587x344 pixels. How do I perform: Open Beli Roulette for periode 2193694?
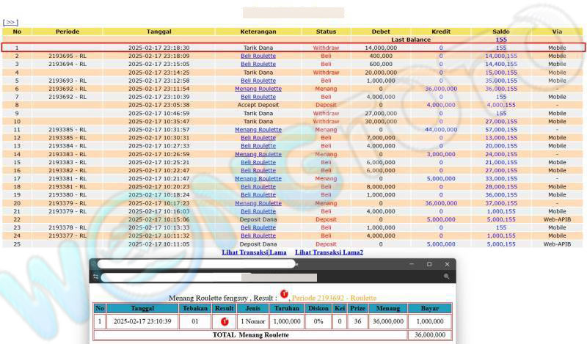point(258,64)
